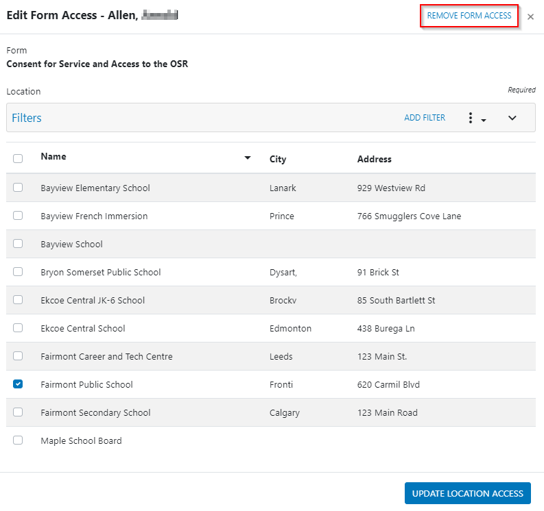The image size is (544, 511).
Task: Click the Leeds city cell
Action: (281, 356)
